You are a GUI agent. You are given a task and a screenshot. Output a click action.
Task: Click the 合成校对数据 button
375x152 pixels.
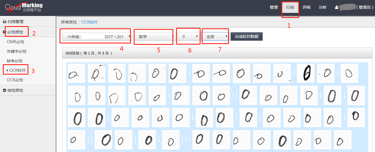[247, 36]
